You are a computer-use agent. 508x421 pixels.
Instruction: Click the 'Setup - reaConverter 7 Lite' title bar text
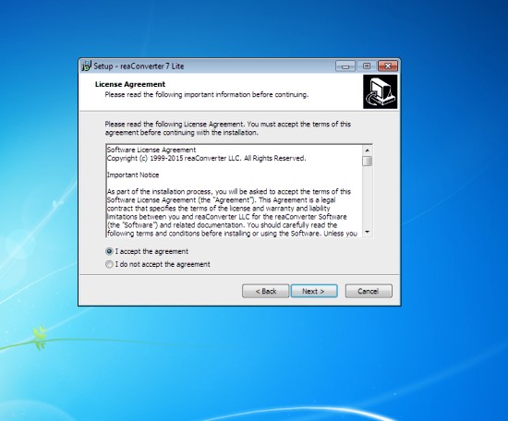pos(139,66)
